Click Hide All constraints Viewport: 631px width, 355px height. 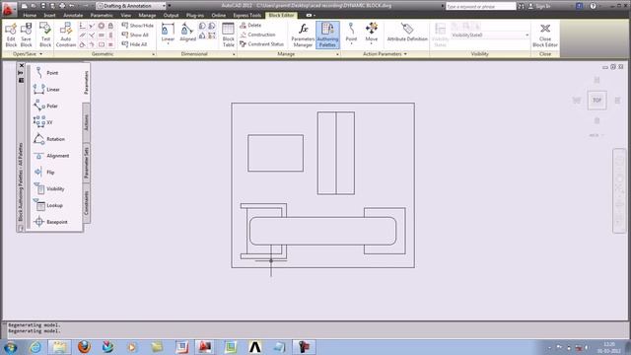[x=134, y=44]
